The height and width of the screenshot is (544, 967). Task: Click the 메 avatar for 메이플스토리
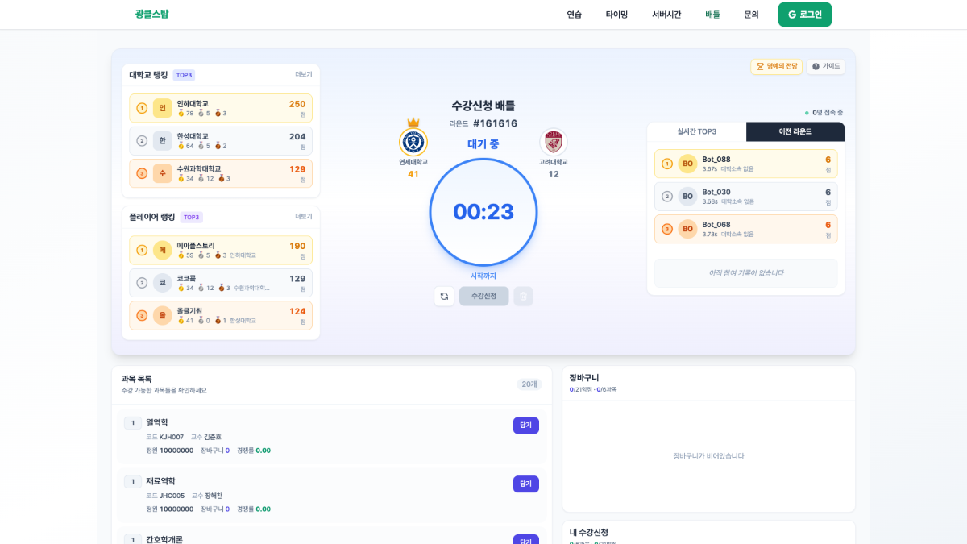[x=163, y=251]
